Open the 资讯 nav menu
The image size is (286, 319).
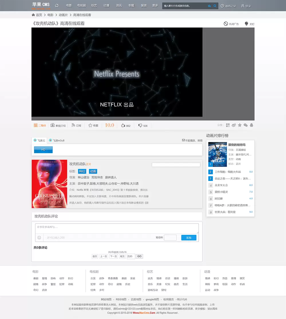pyautogui.click(x=119, y=5)
